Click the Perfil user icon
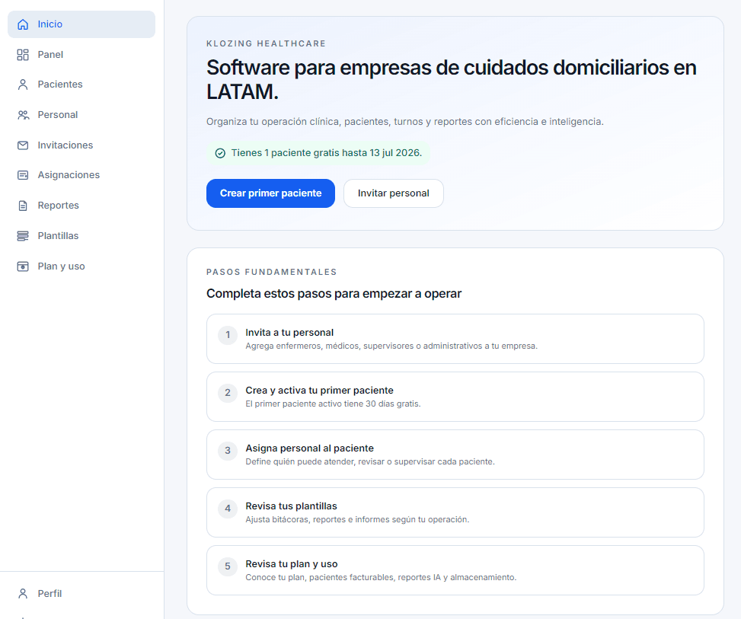 (23, 593)
